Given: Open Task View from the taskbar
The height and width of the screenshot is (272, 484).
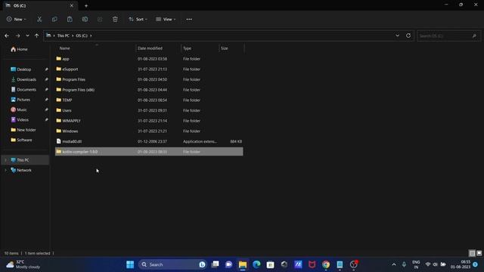Looking at the screenshot, I should (x=215, y=264).
